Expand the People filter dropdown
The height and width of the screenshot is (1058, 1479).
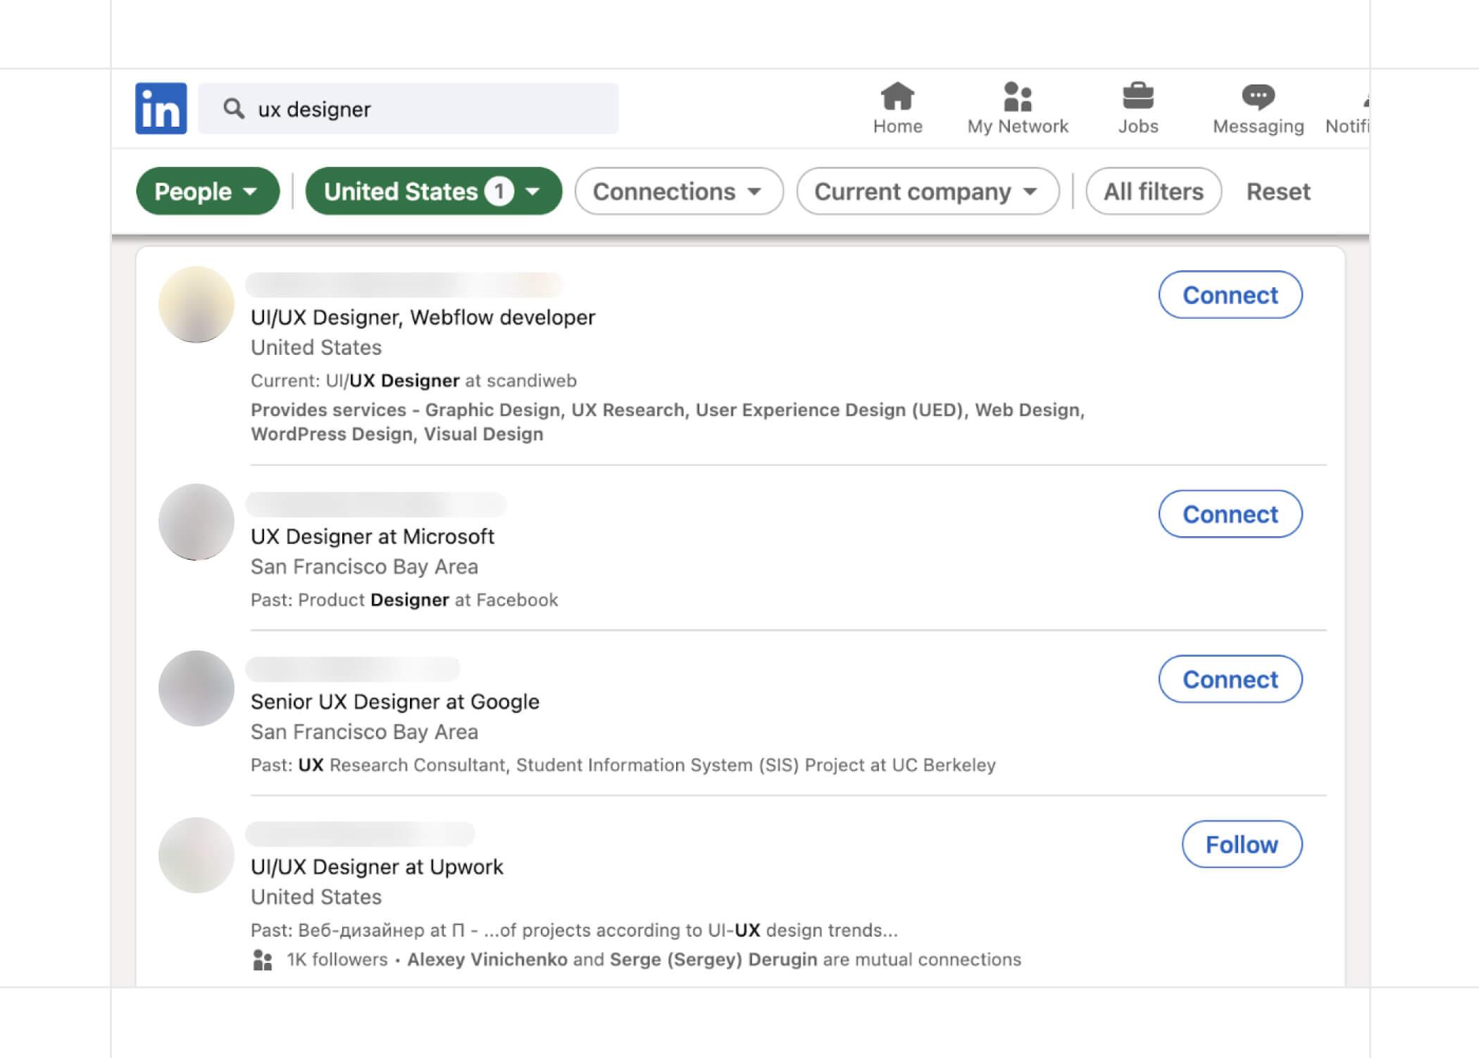click(207, 191)
